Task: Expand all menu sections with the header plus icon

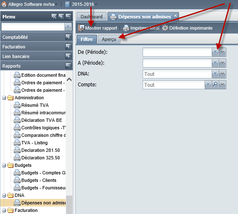Action: (61, 16)
